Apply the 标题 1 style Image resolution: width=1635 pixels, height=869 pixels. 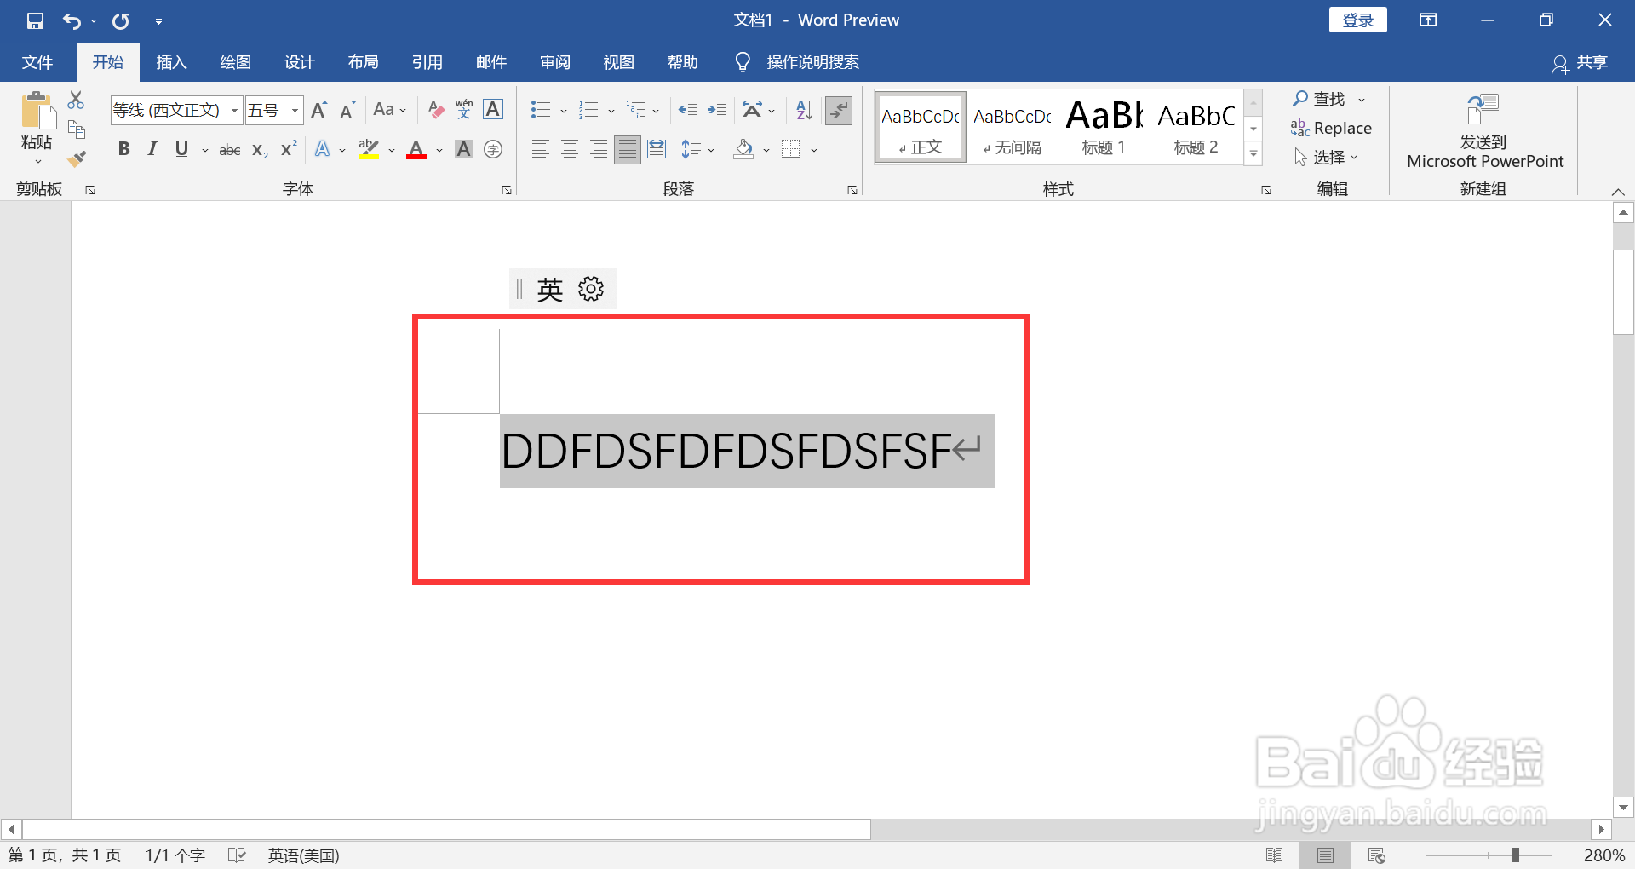[x=1104, y=127]
